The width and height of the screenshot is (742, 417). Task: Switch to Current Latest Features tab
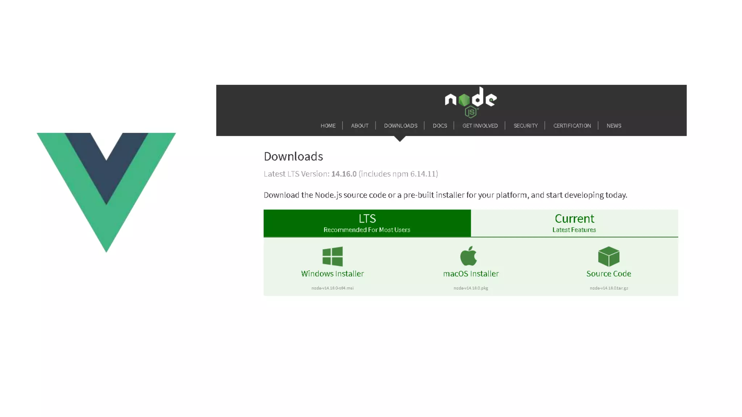pos(574,223)
